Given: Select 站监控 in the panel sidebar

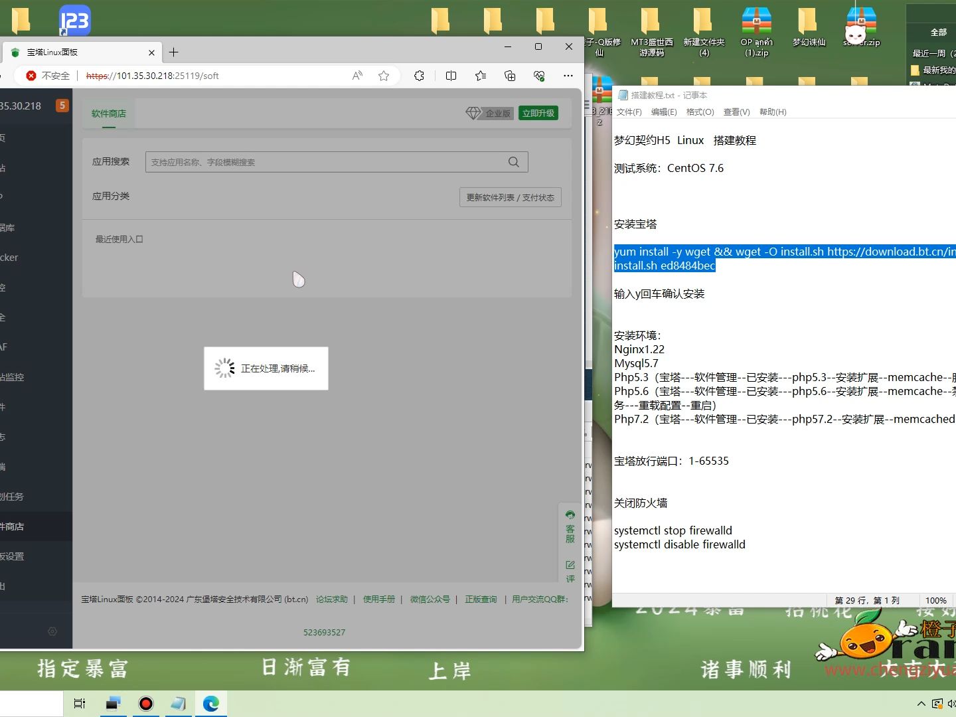Looking at the screenshot, I should point(36,377).
